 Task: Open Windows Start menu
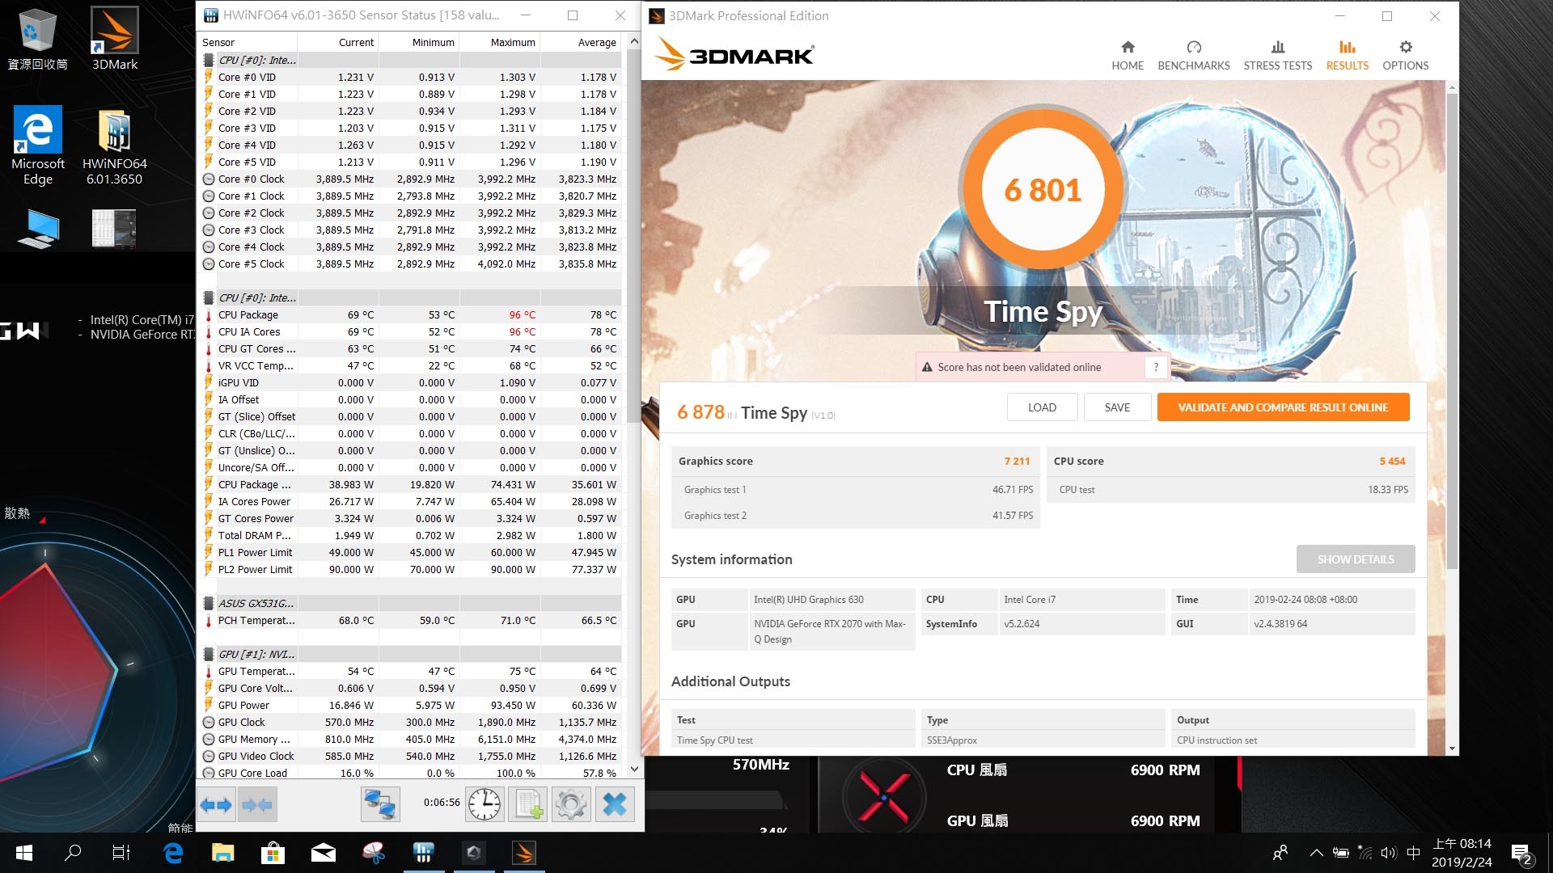24,853
